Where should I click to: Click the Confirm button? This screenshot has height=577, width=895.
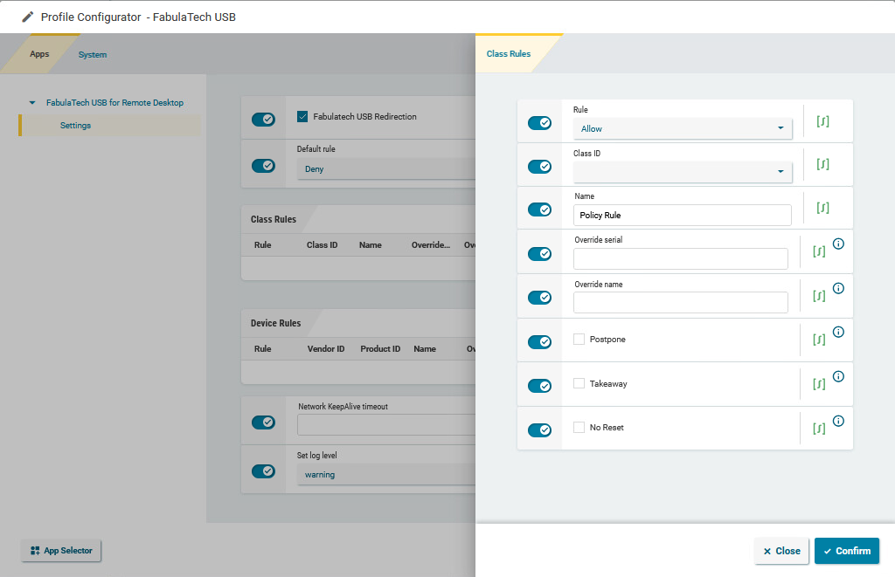click(x=846, y=551)
